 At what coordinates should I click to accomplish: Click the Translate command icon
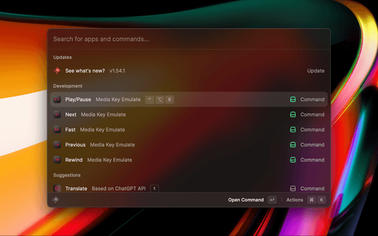(57, 188)
